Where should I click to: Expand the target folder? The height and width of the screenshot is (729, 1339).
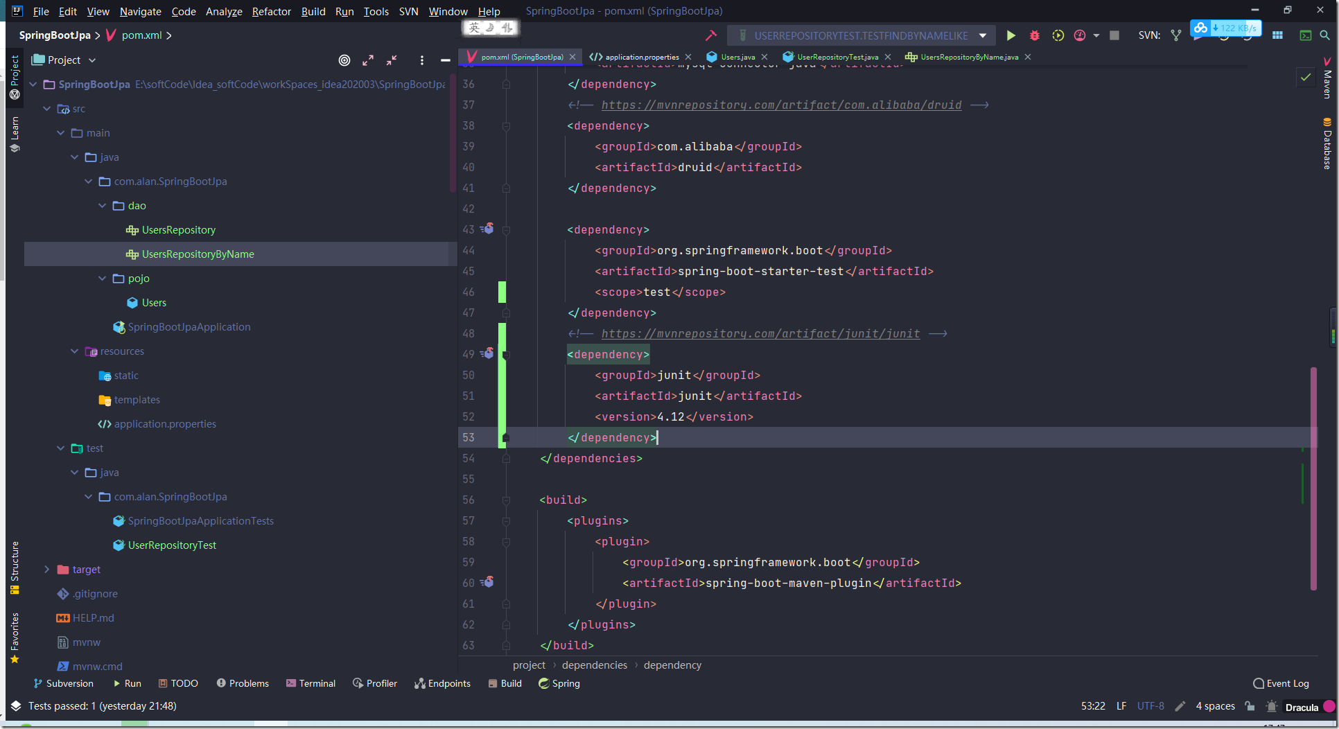tap(47, 570)
